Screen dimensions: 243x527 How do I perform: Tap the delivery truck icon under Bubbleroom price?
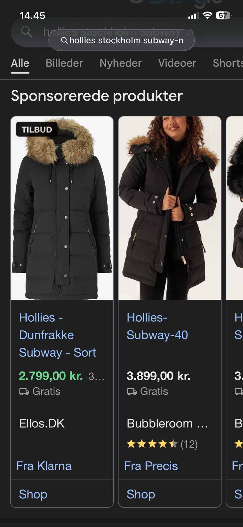(132, 392)
